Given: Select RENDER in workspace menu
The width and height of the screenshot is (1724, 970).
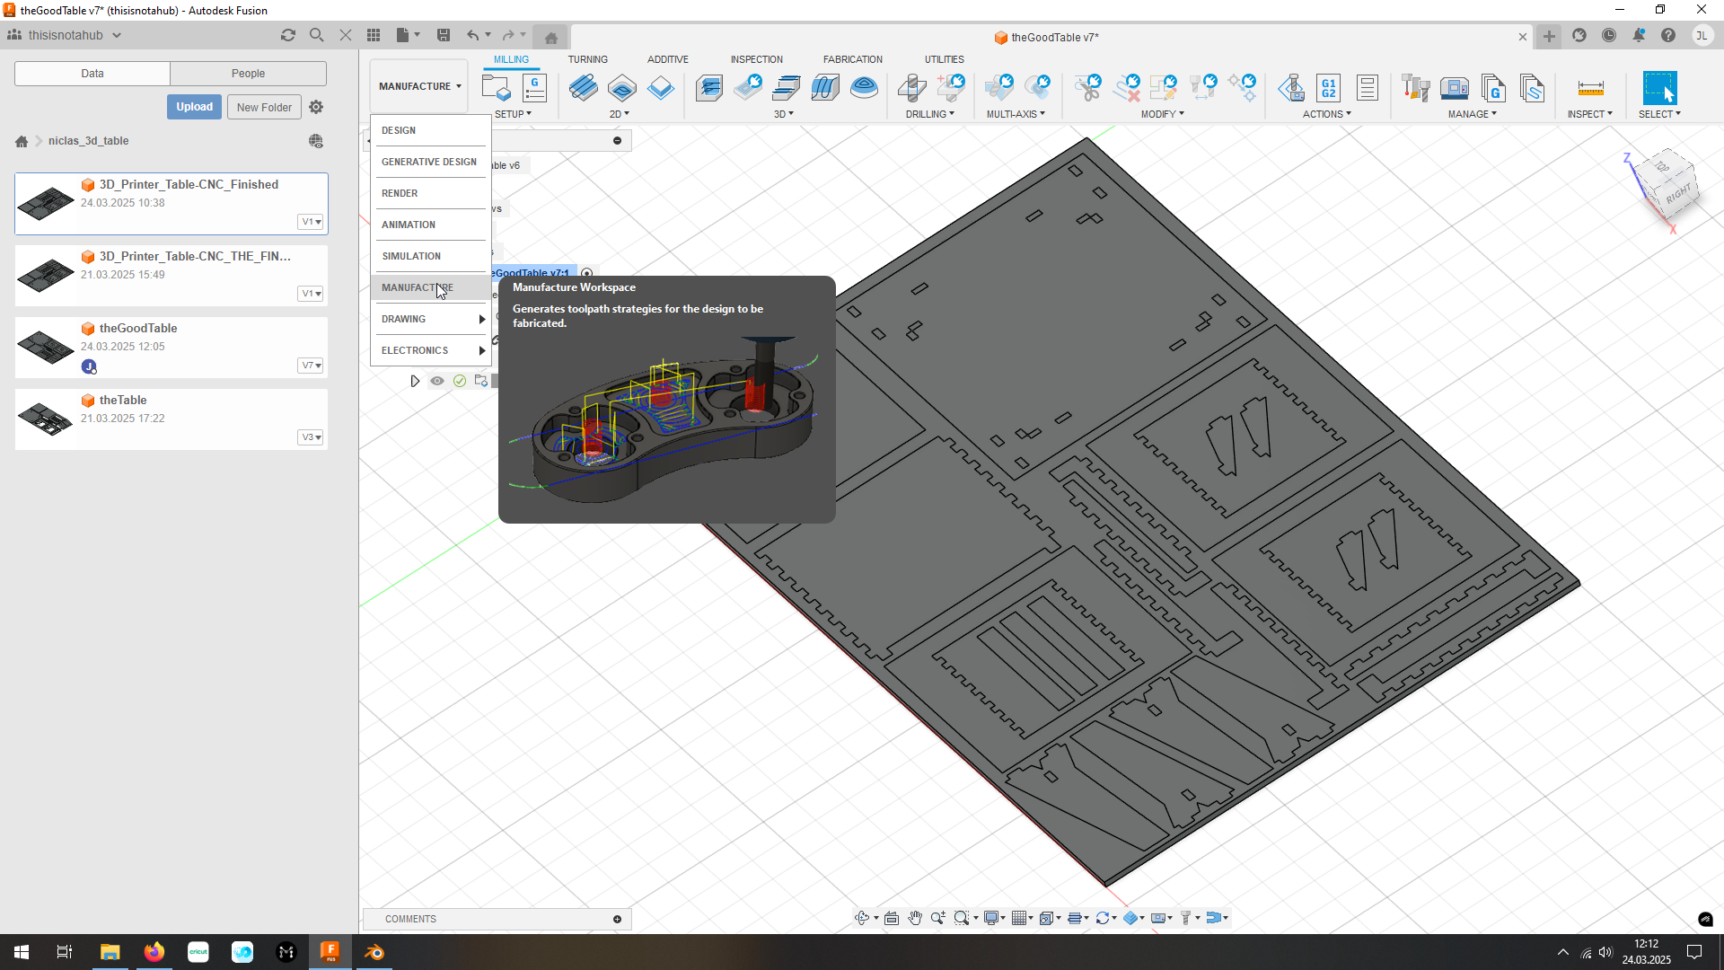Looking at the screenshot, I should pos(431,193).
